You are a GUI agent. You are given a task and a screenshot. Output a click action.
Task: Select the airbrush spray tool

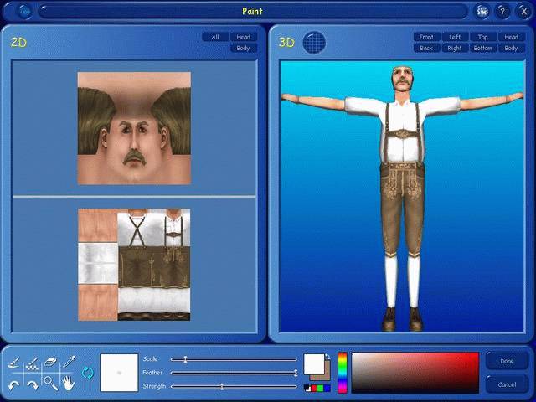point(32,363)
